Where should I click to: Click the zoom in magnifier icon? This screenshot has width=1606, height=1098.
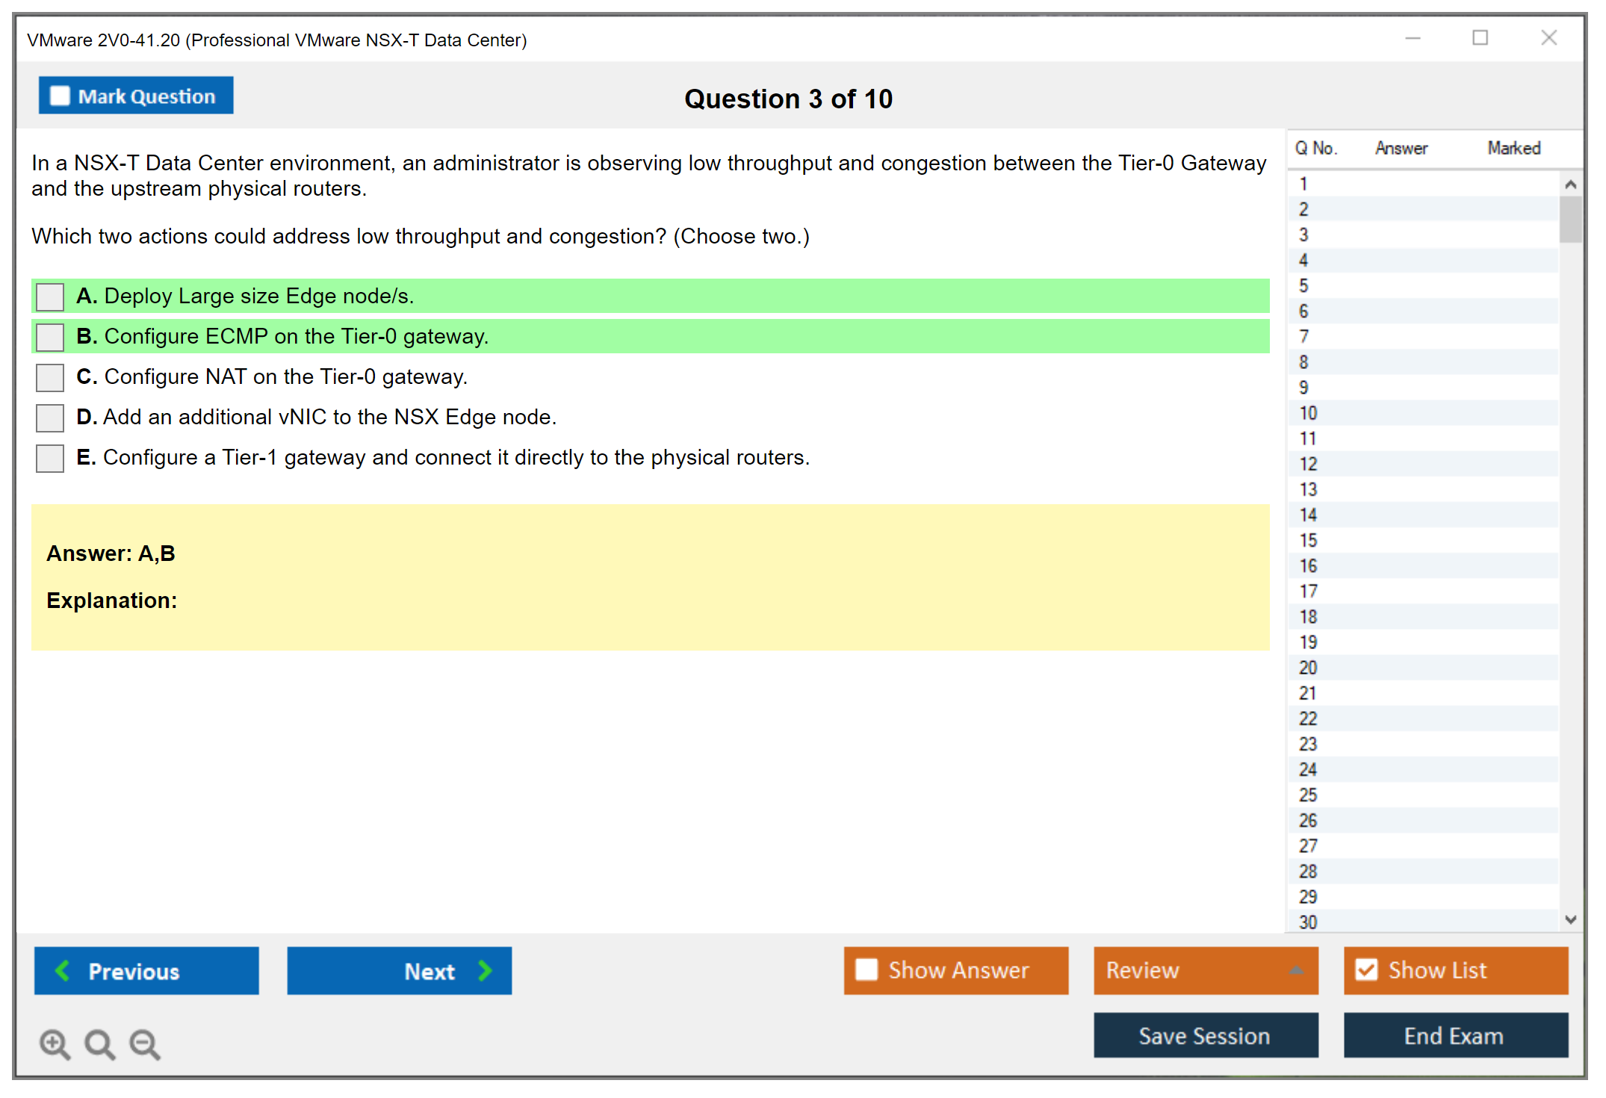[x=55, y=1043]
